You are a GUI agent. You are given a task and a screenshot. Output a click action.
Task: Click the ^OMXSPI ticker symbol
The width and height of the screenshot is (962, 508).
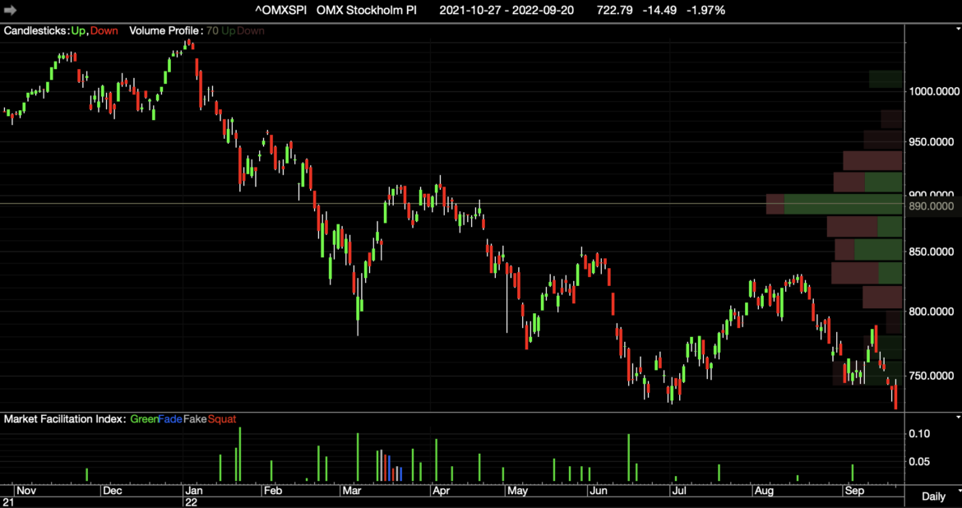280,11
